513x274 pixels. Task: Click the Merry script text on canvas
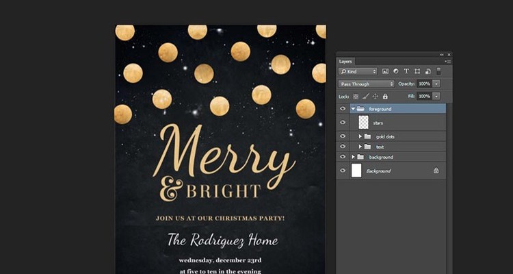[x=224, y=155]
